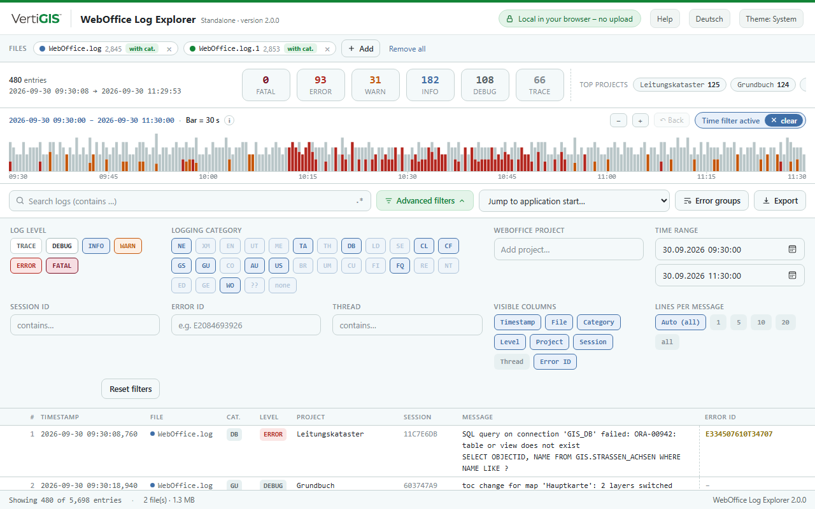Toggle regex search icon in search box
This screenshot has height=509, width=815.
(x=360, y=201)
